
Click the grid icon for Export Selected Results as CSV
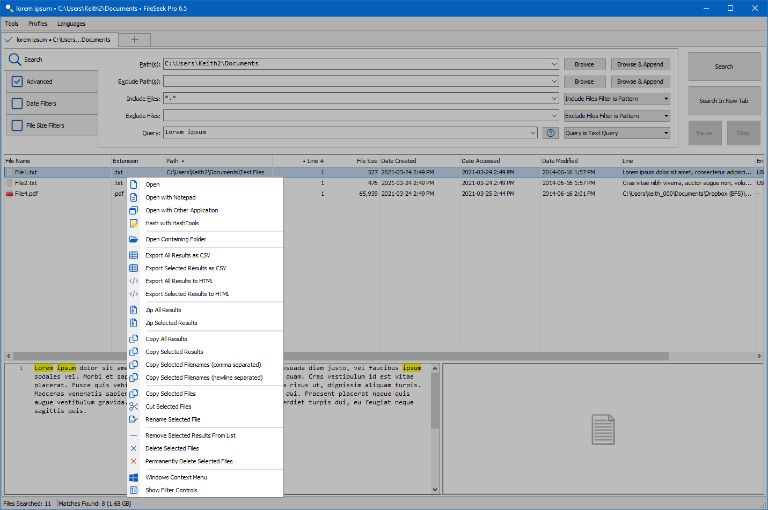click(134, 268)
